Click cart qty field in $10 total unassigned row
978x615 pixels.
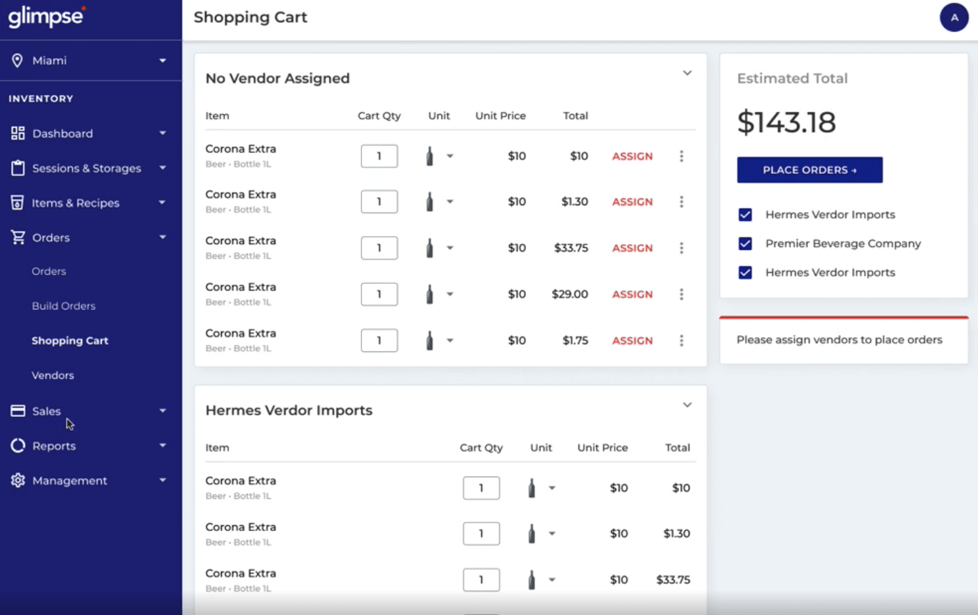click(379, 156)
